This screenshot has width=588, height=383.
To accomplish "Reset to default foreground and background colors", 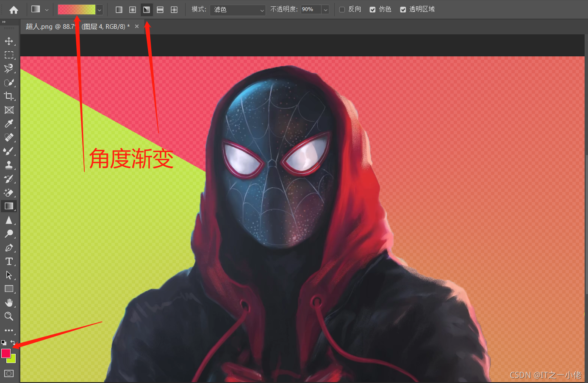I will 4,342.
